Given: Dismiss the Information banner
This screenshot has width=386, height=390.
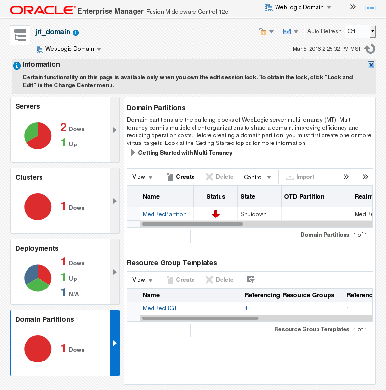Looking at the screenshot, I should 371,65.
